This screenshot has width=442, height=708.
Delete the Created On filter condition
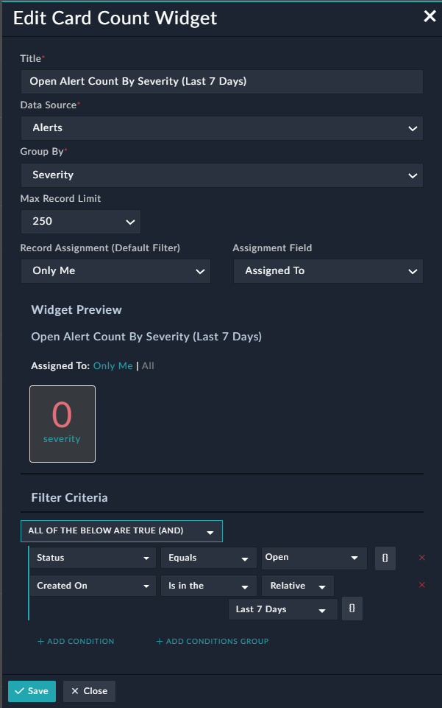tap(421, 584)
